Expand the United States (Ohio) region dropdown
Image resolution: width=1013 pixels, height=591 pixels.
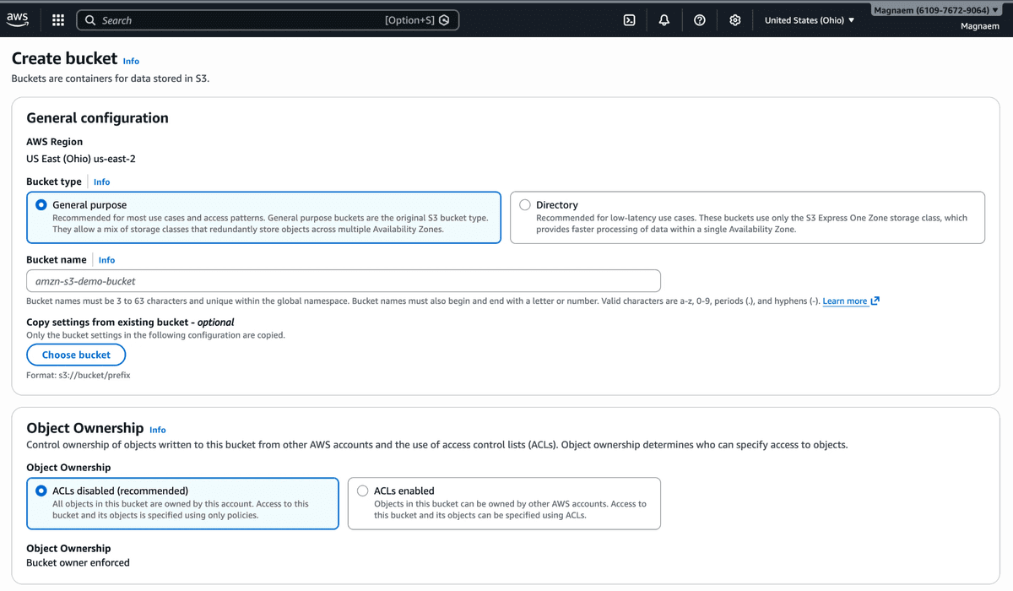(809, 20)
